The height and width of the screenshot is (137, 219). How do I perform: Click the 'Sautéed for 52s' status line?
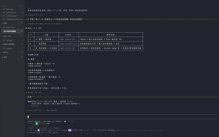(34, 15)
